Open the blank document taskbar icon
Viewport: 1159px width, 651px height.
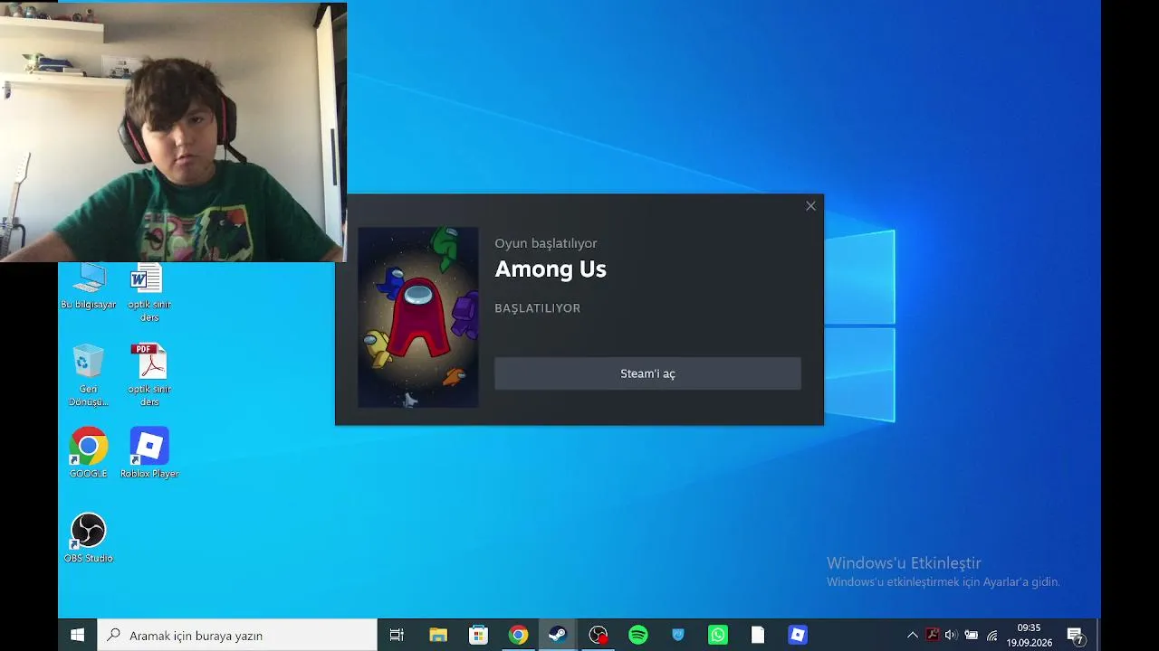point(758,636)
